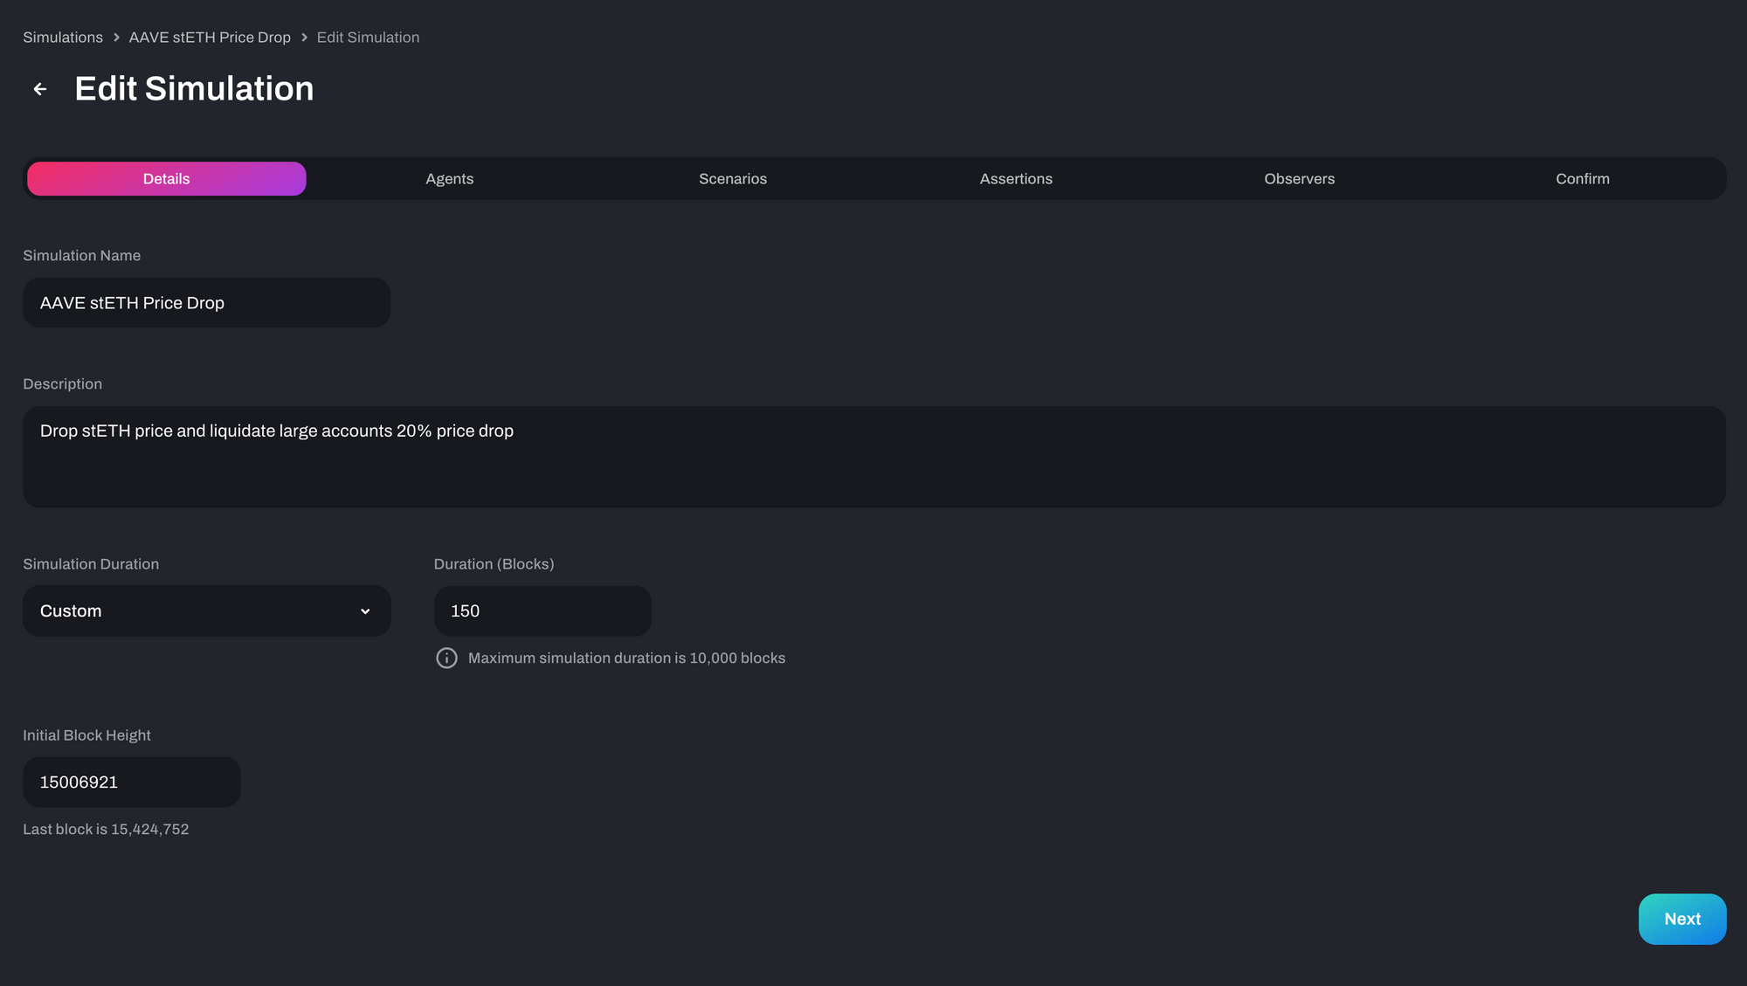Image resolution: width=1747 pixels, height=986 pixels.
Task: Select the active Details tab
Action: 166,179
